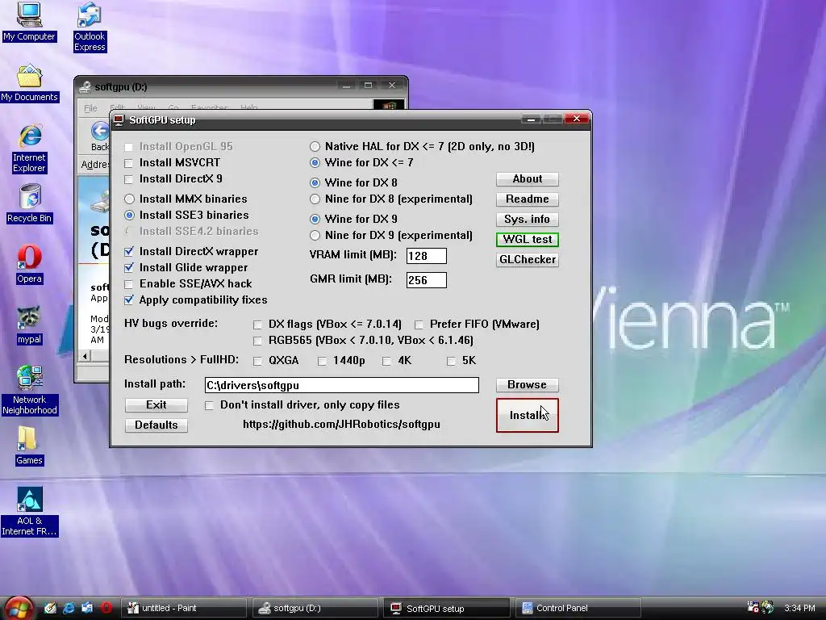This screenshot has width=826, height=620.
Task: Click Internet Explorer in quick launch
Action: coord(69,608)
